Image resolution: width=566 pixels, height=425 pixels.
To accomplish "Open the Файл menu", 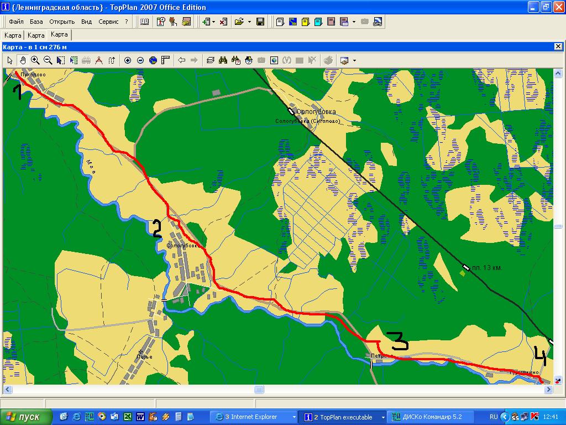I will [x=16, y=22].
